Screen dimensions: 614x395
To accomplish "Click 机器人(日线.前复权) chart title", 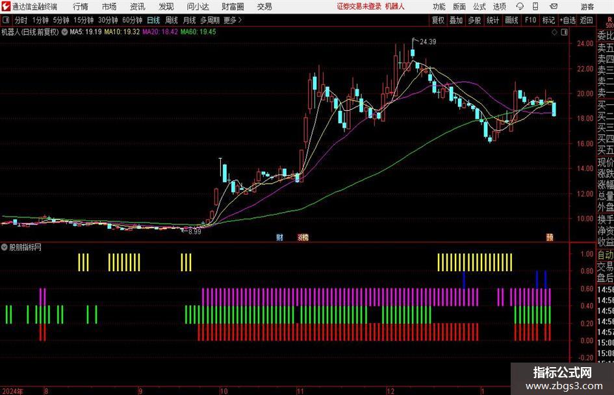I will coord(30,32).
